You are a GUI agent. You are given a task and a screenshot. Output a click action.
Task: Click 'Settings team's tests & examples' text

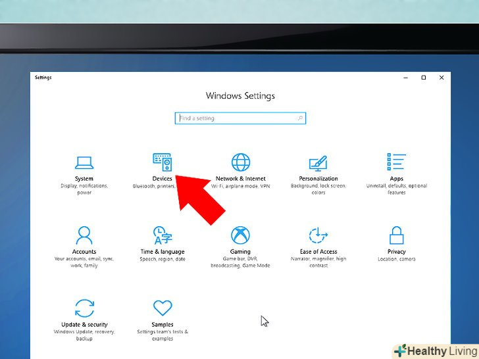tap(163, 335)
